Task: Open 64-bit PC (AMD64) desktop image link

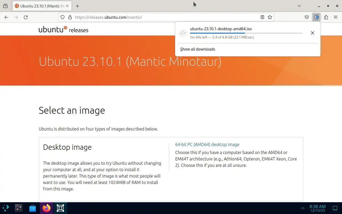Action: (207, 144)
